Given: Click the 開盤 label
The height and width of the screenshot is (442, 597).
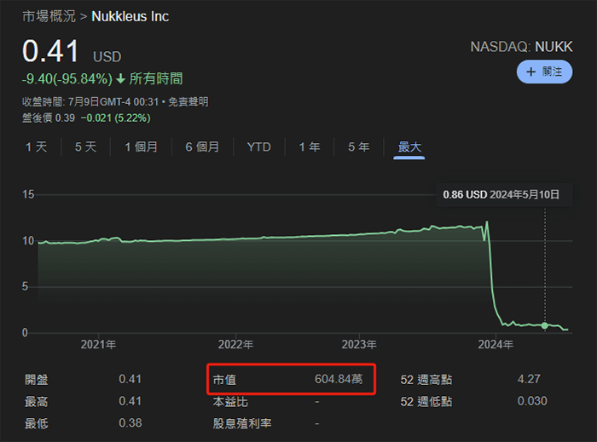Looking at the screenshot, I should (36, 379).
